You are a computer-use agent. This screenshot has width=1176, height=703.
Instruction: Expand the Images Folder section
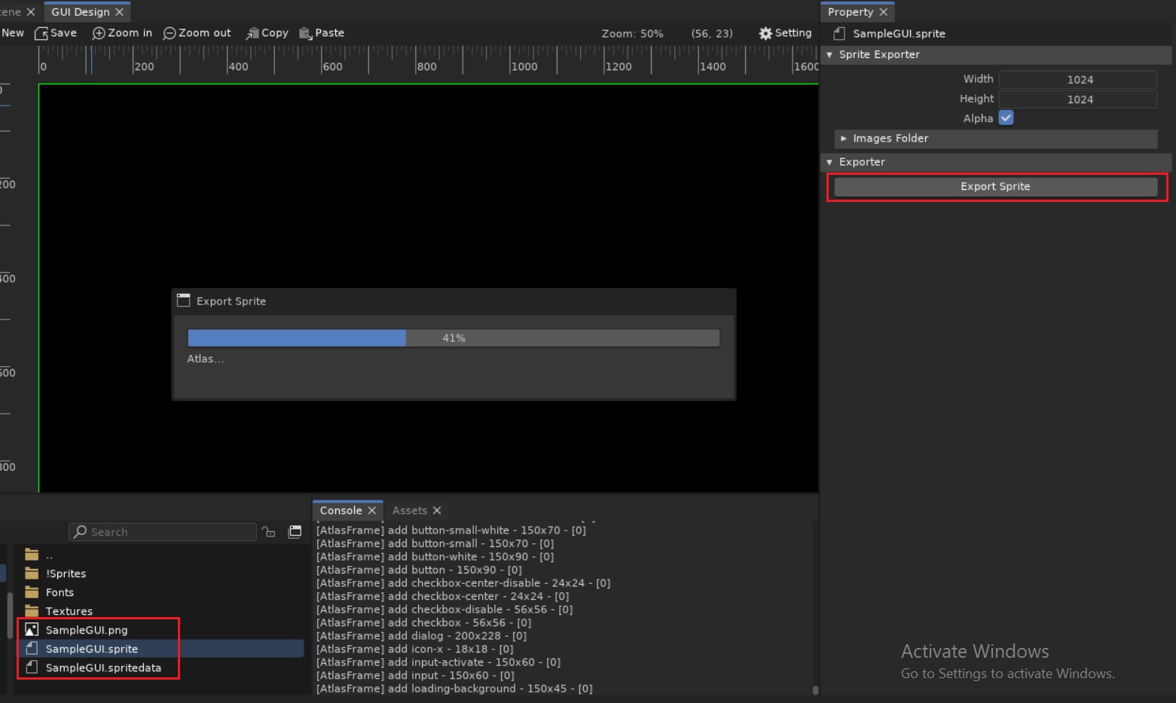844,139
